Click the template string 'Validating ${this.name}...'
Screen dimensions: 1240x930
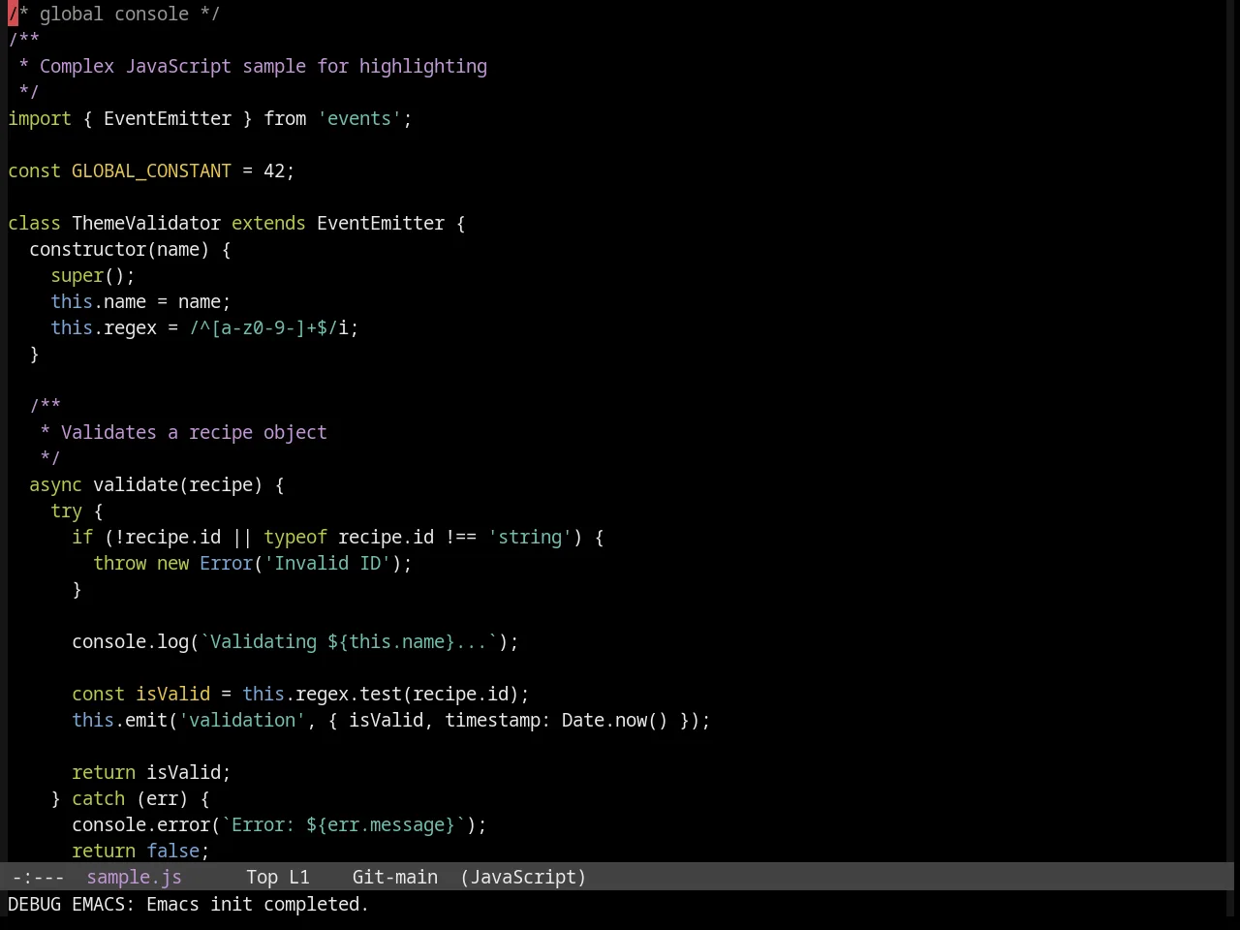(x=349, y=641)
